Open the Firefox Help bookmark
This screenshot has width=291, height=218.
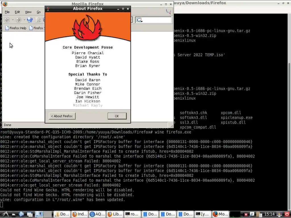16,28
